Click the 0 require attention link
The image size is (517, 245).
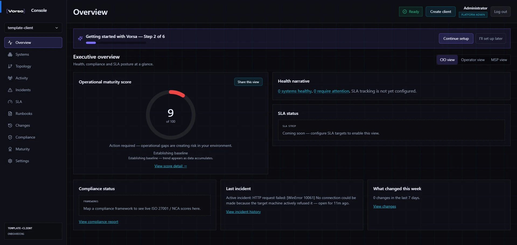coord(331,91)
